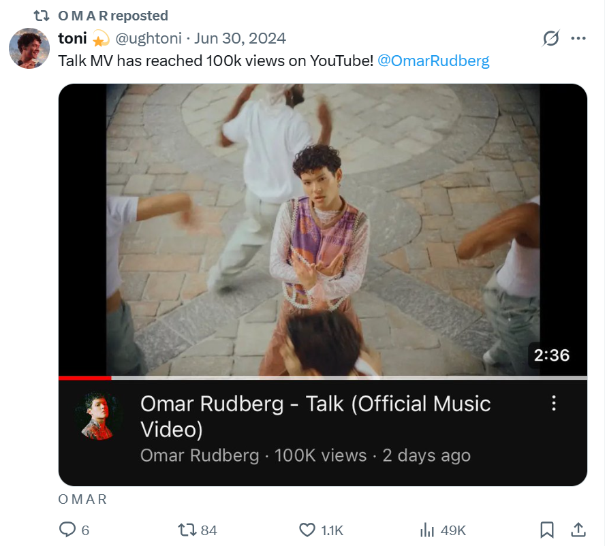This screenshot has width=607, height=546.
Task: Play the Talk music video thumbnail
Action: tap(322, 229)
